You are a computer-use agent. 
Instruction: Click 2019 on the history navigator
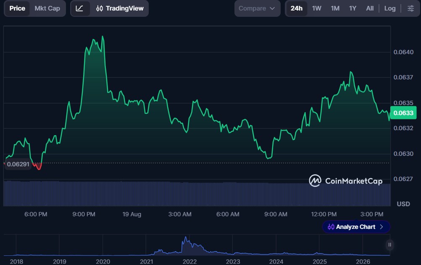60,262
